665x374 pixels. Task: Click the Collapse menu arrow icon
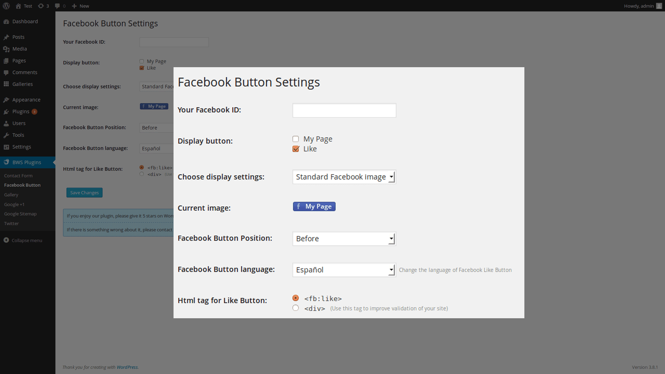(6, 240)
